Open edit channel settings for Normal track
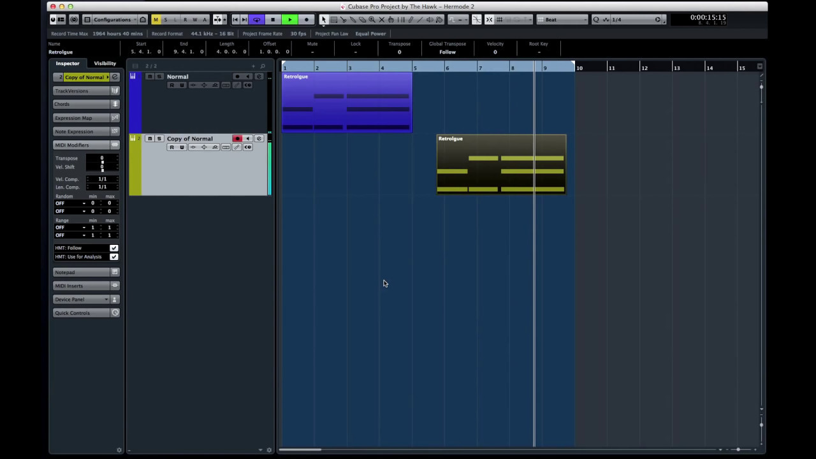The width and height of the screenshot is (816, 459). pos(259,76)
